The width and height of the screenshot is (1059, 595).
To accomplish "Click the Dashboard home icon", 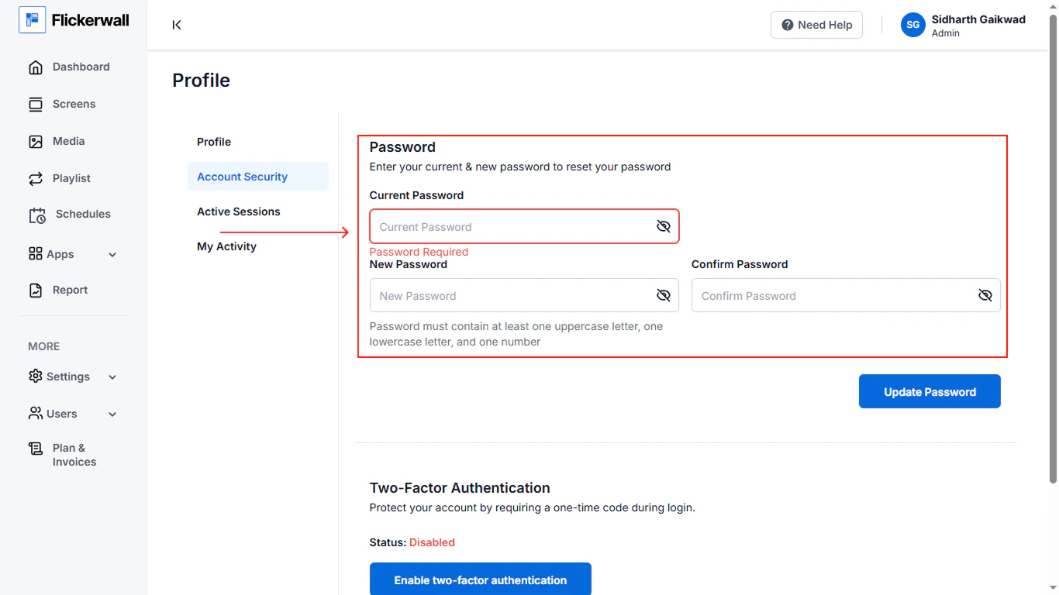I will pyautogui.click(x=36, y=67).
